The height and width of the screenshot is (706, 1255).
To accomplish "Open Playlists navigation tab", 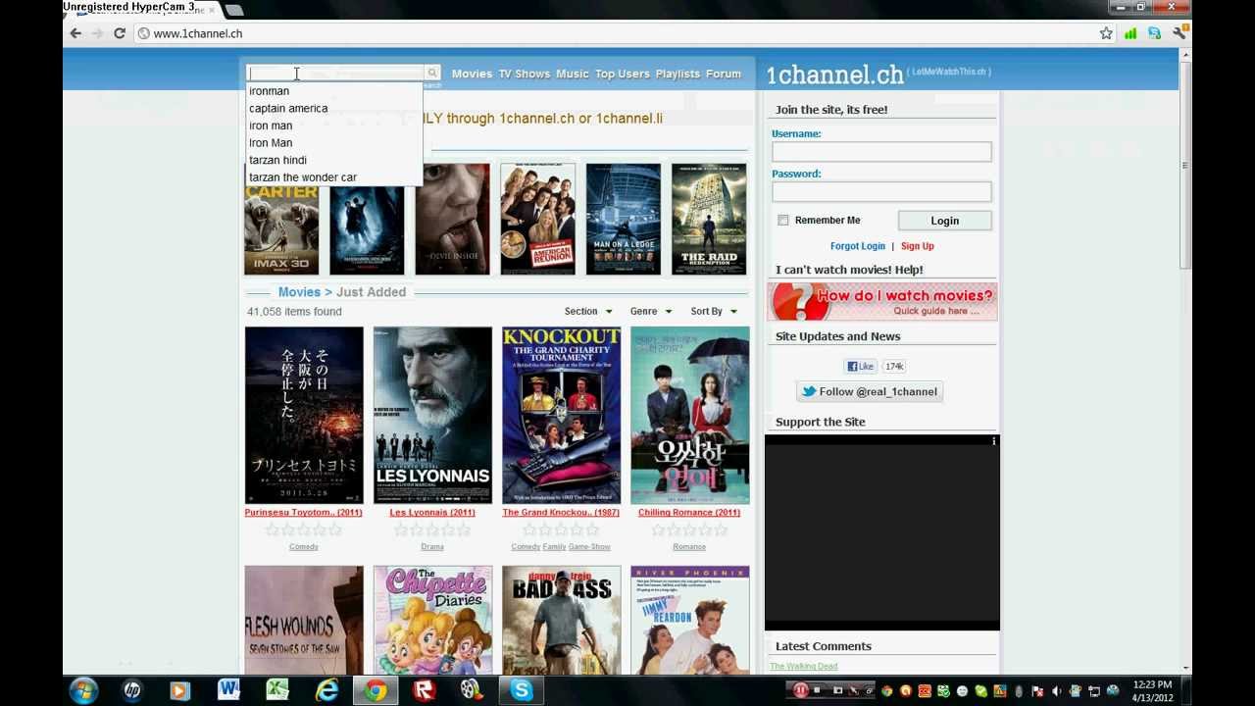I will pyautogui.click(x=678, y=74).
